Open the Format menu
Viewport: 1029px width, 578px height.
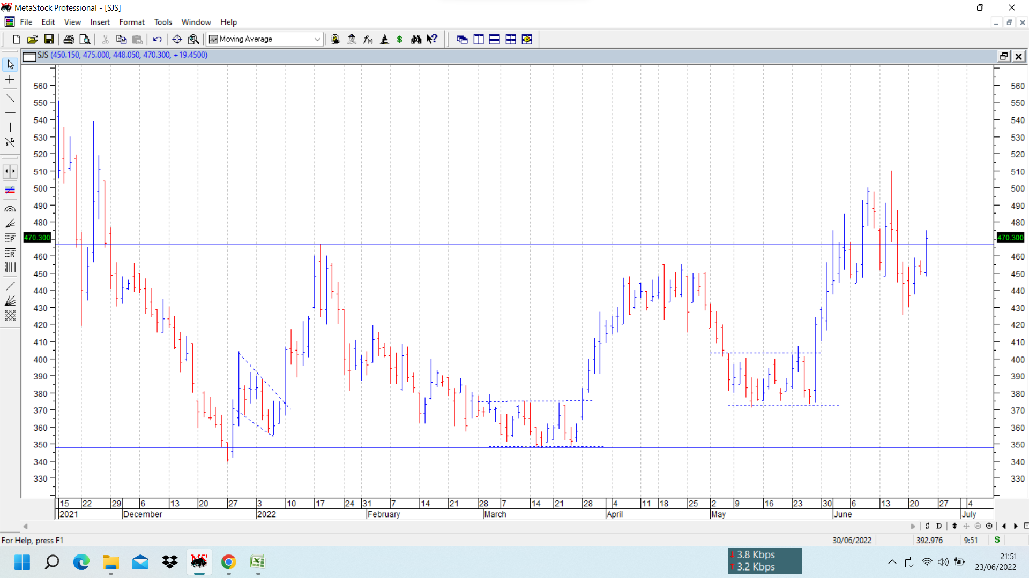[x=132, y=22]
